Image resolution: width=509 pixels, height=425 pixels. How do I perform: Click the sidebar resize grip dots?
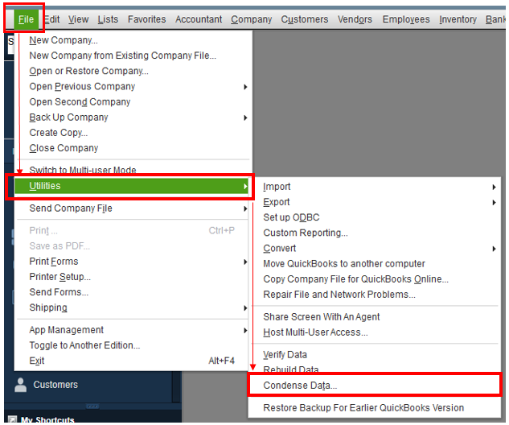pos(92,406)
